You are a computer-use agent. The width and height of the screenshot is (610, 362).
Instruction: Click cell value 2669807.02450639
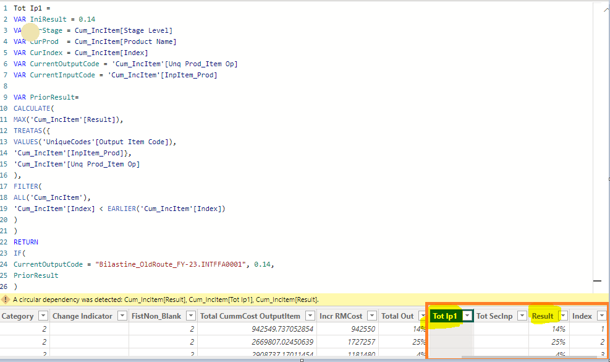click(x=282, y=342)
